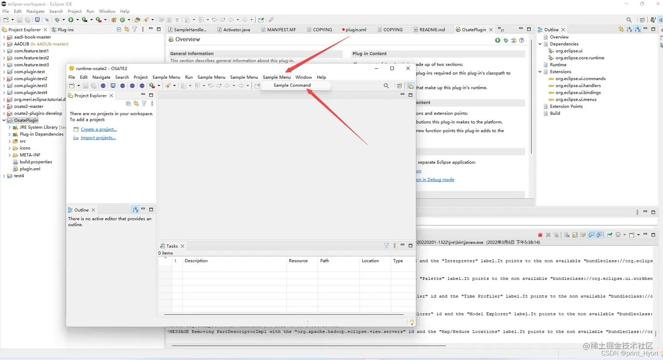Image resolution: width=663 pixels, height=360 pixels.
Task: Click green Run button in Eclipse toolbar
Action: point(71,20)
